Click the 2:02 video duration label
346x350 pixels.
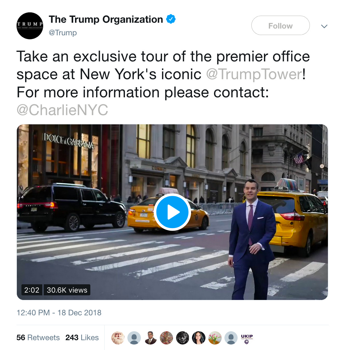pyautogui.click(x=32, y=290)
